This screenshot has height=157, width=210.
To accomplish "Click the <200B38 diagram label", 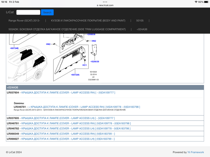I will tap(91, 34).
